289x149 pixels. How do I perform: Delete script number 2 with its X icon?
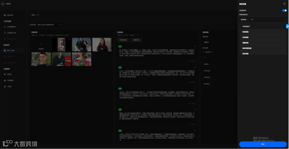195,67
